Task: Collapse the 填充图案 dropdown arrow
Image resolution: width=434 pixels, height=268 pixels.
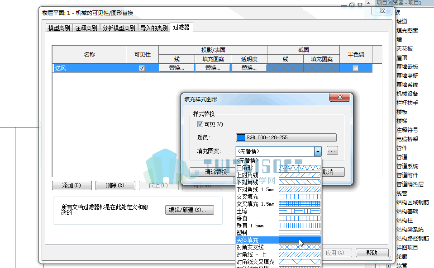Action: coord(318,151)
